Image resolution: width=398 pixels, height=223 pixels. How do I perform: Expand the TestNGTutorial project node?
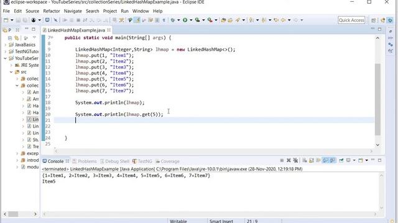[6, 51]
